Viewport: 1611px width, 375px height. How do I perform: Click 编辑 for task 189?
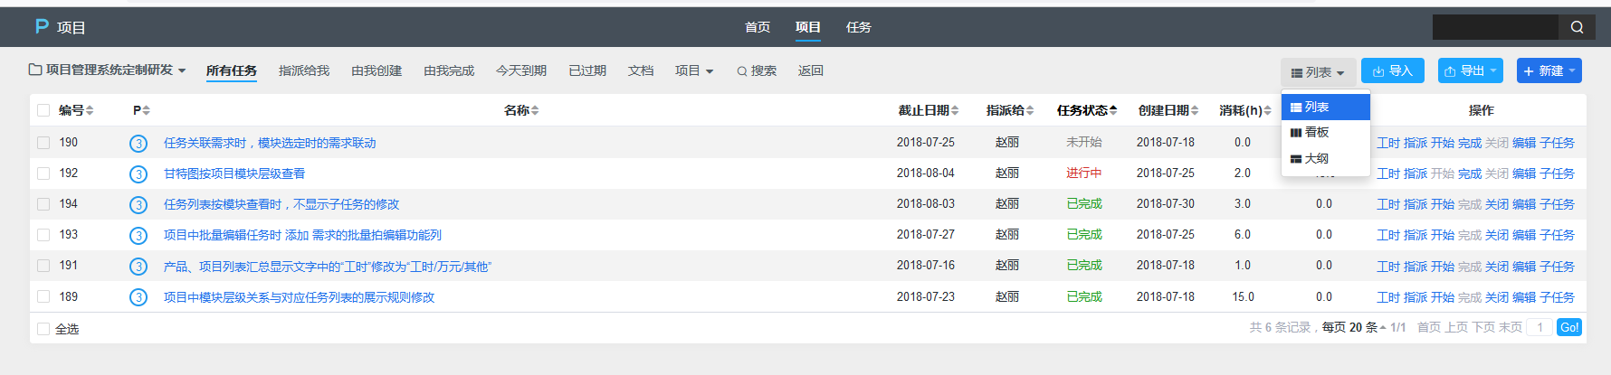point(1524,297)
